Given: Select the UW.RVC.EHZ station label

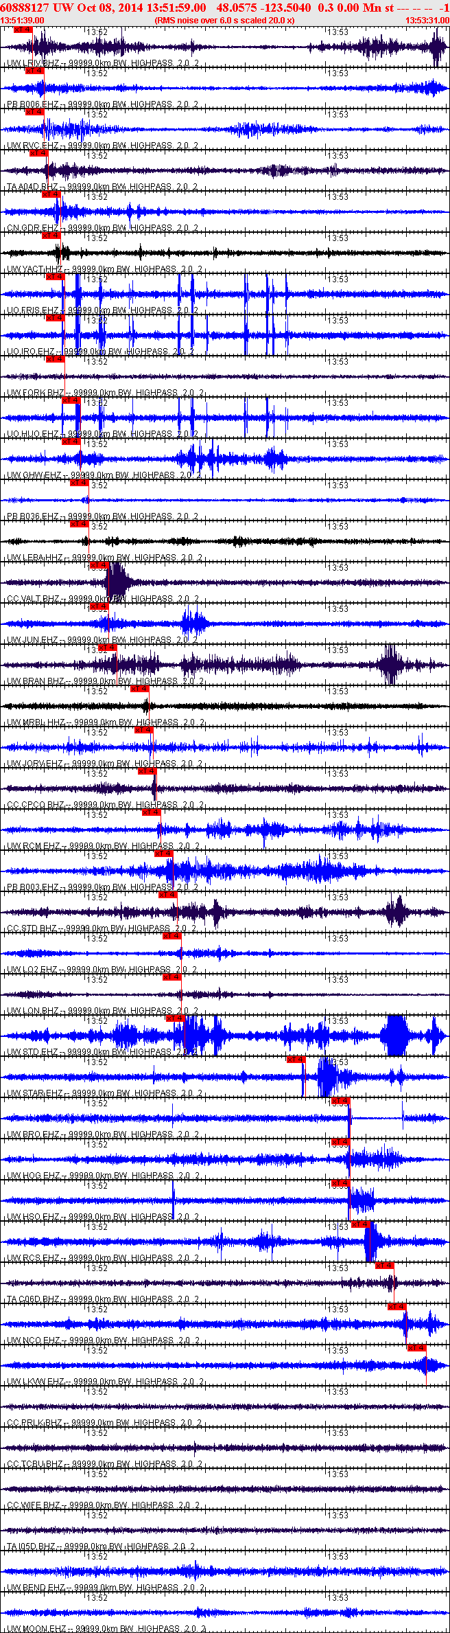Looking at the screenshot, I should pyautogui.click(x=33, y=146).
